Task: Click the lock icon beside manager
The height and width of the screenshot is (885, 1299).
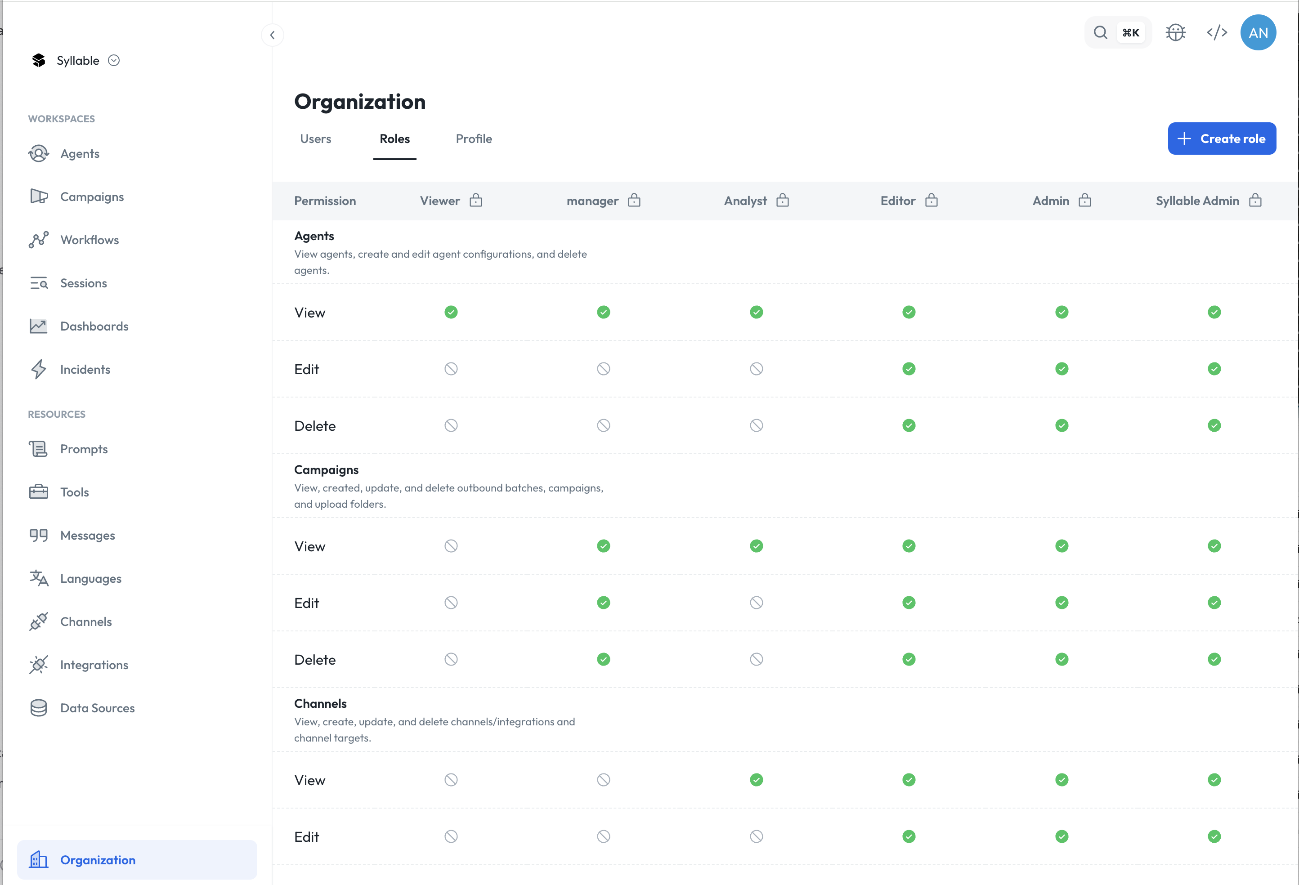Action: tap(634, 200)
